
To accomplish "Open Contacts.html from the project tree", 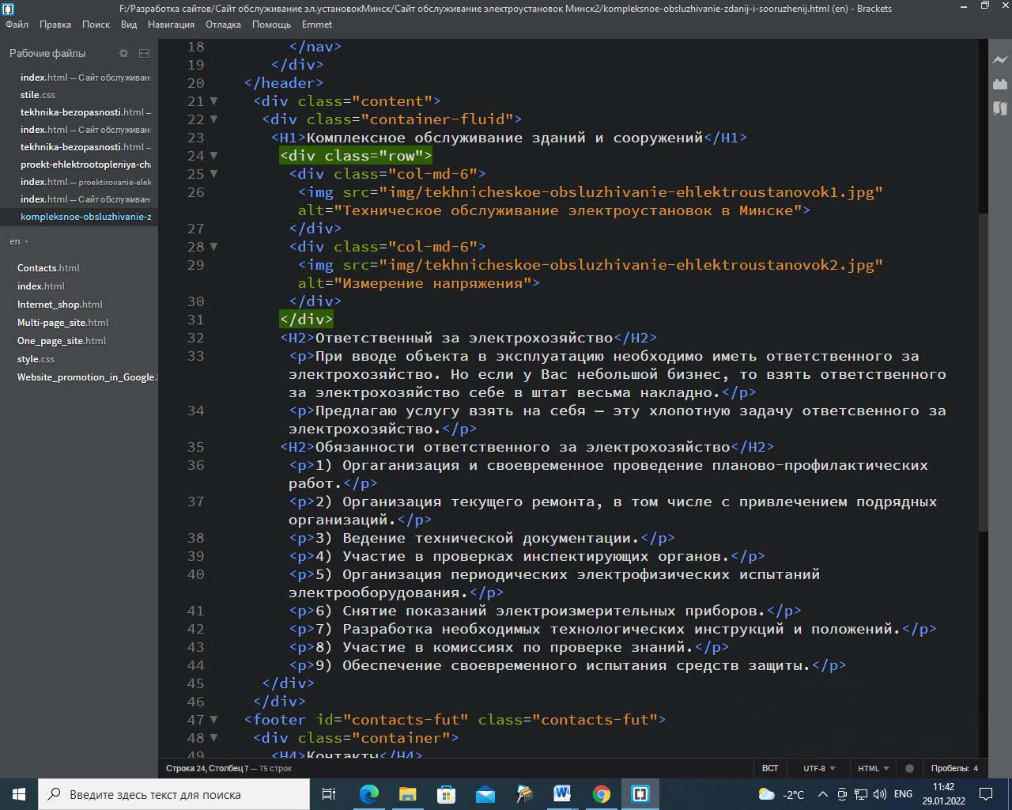I will click(48, 268).
